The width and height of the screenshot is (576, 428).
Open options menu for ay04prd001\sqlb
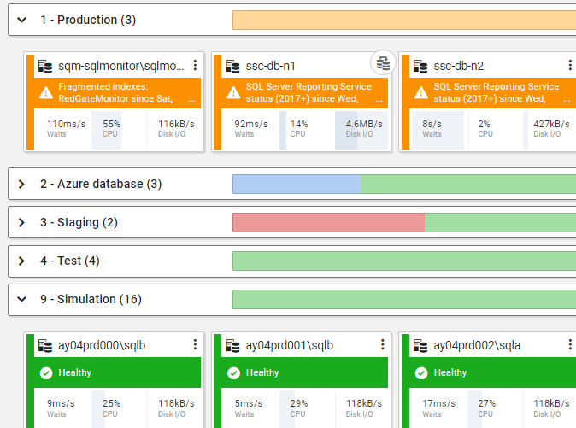coord(382,345)
